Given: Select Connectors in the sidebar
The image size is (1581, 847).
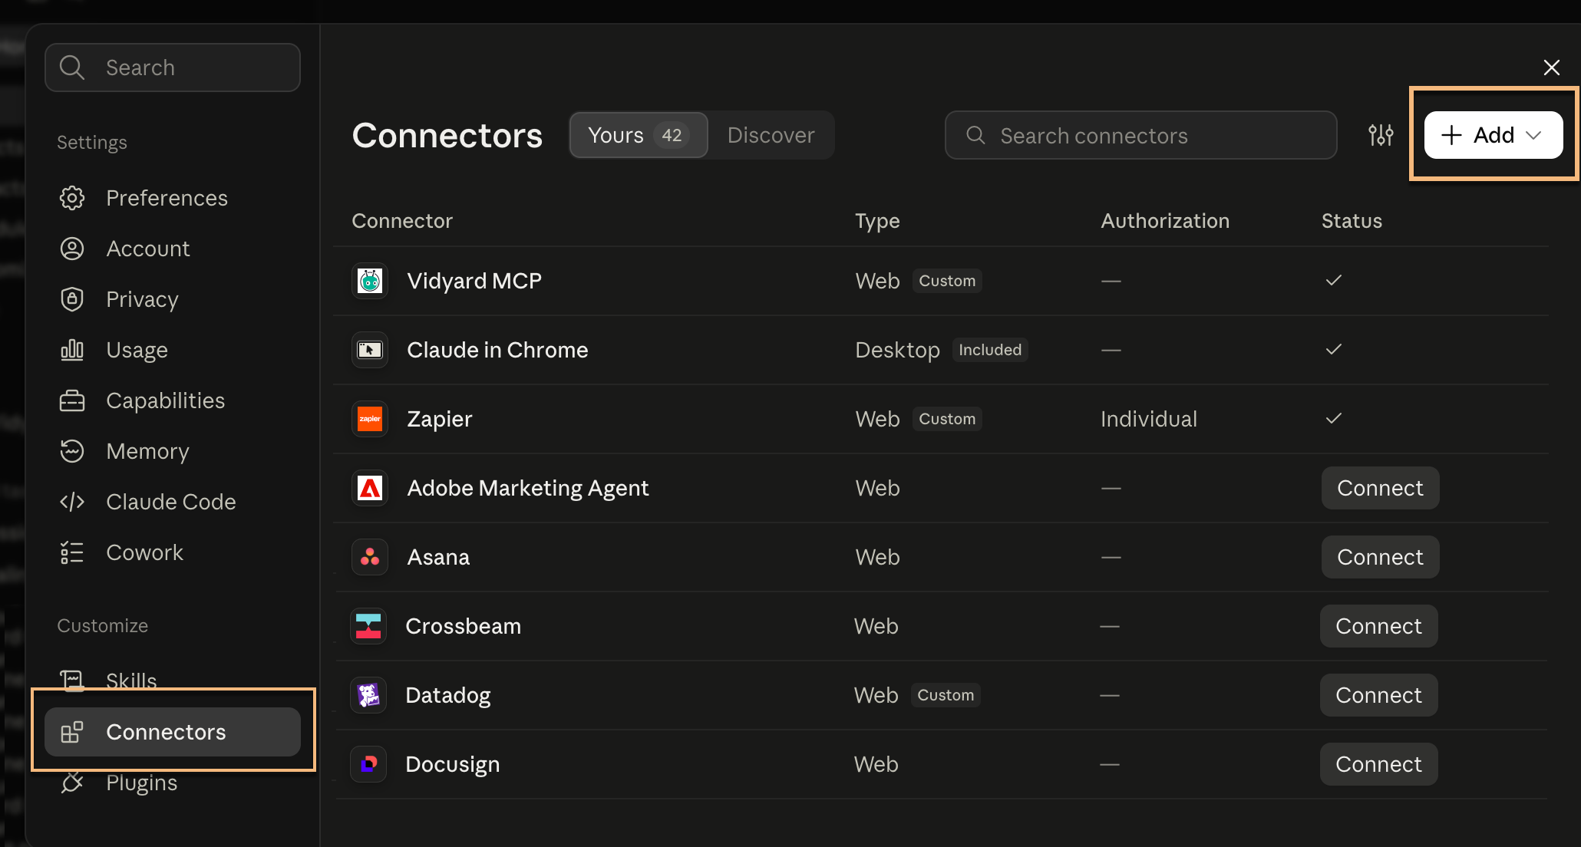Looking at the screenshot, I should click(x=172, y=732).
